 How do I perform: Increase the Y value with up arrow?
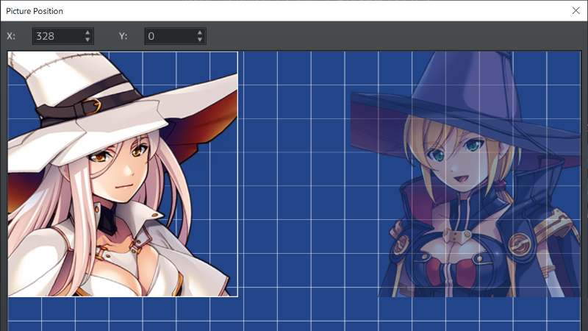point(200,32)
